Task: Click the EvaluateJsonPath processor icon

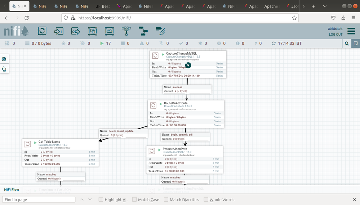Action: click(x=152, y=151)
